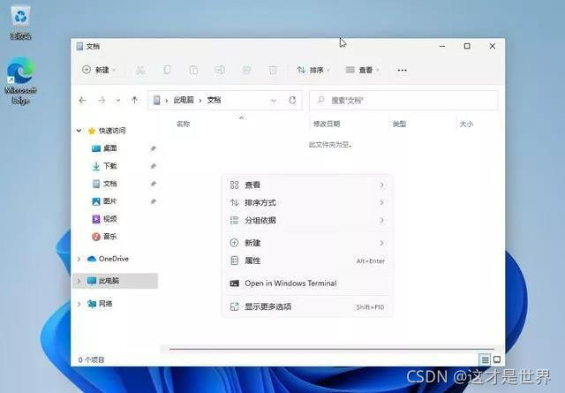Open the View (查看) dropdown in toolbar
Image resolution: width=565 pixels, height=393 pixels.
[x=363, y=70]
